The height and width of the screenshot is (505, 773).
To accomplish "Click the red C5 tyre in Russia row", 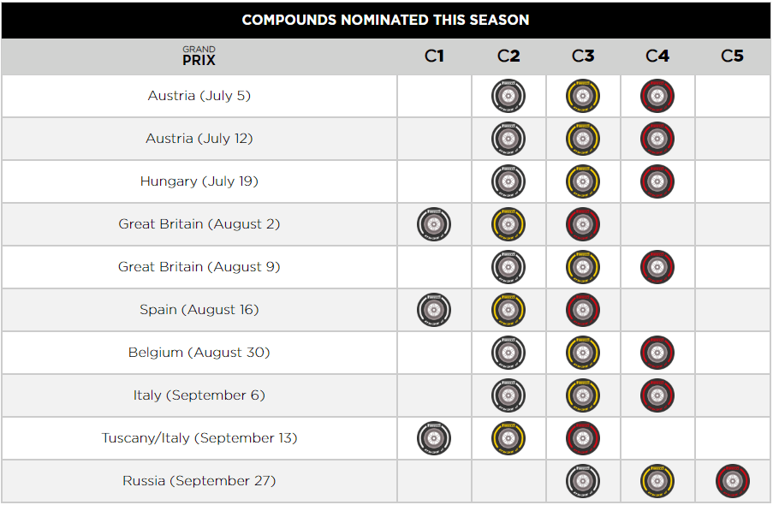I will point(733,481).
